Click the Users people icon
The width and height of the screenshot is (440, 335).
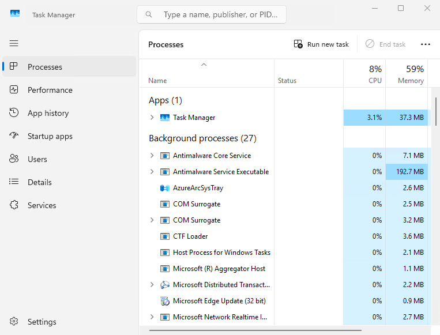click(14, 159)
